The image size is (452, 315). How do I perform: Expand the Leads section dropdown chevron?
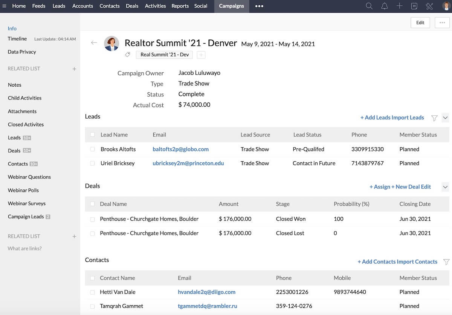coord(445,118)
